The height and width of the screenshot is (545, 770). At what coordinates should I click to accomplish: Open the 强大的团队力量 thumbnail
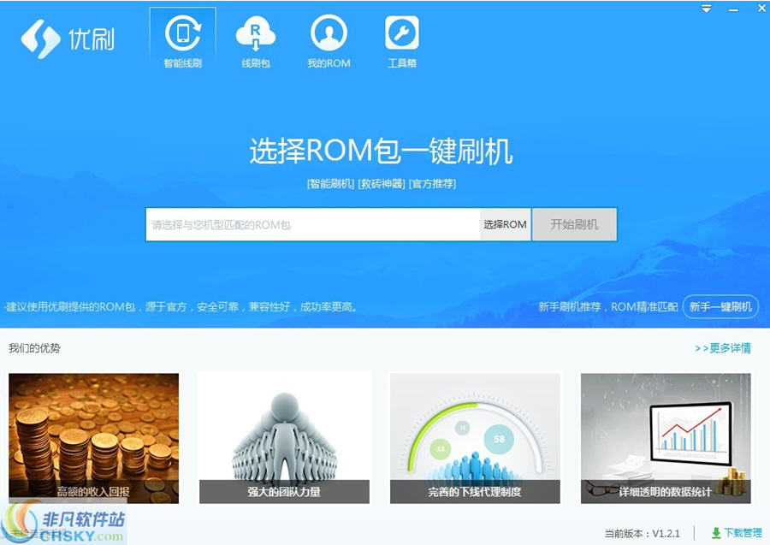point(284,438)
